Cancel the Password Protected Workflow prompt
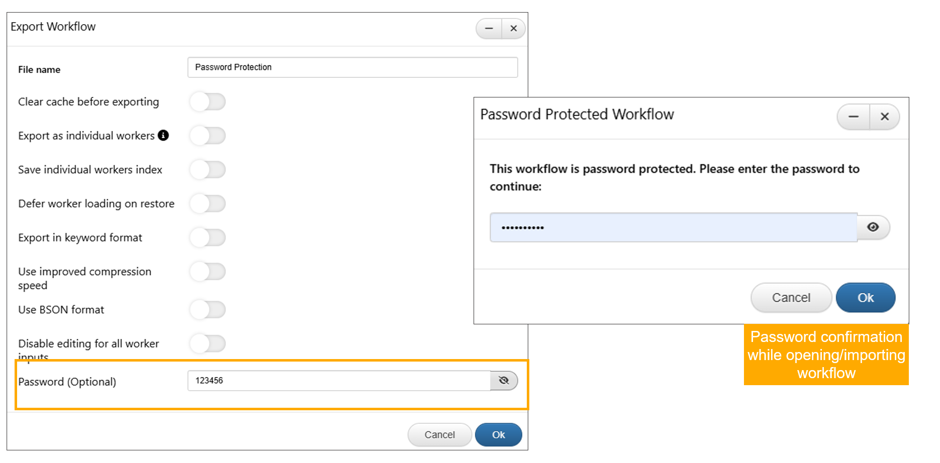 coord(791,298)
